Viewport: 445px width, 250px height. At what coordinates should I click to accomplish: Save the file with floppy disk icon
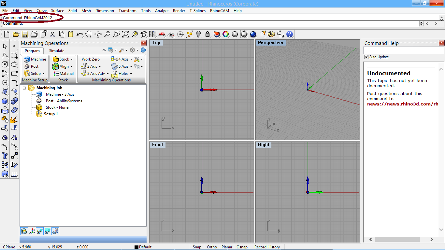25,34
